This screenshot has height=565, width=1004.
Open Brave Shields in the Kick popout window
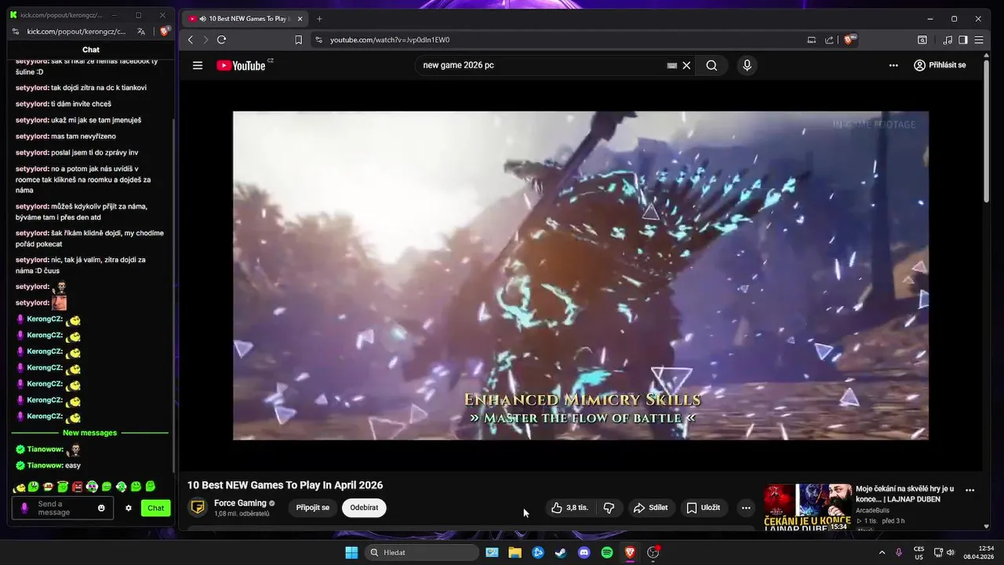(x=164, y=31)
